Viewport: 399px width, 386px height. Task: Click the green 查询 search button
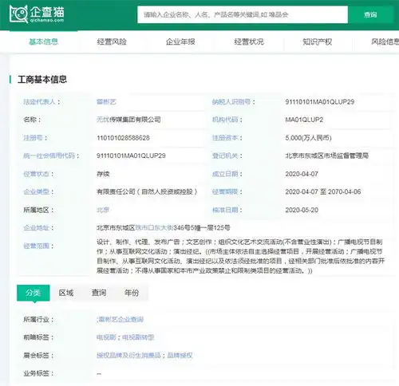[370, 14]
